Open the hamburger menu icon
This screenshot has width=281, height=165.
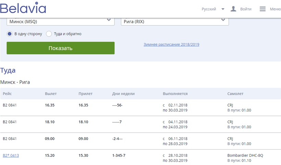[262, 9]
